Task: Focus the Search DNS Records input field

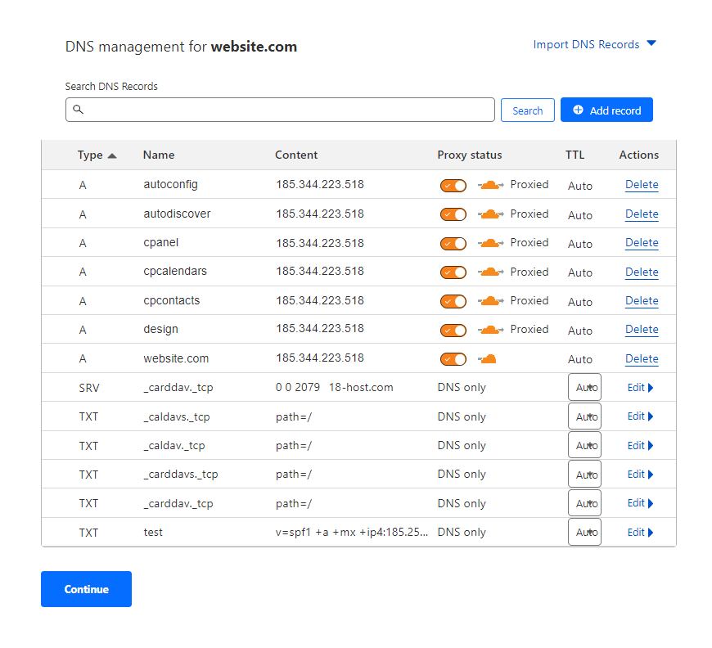Action: pos(280,110)
